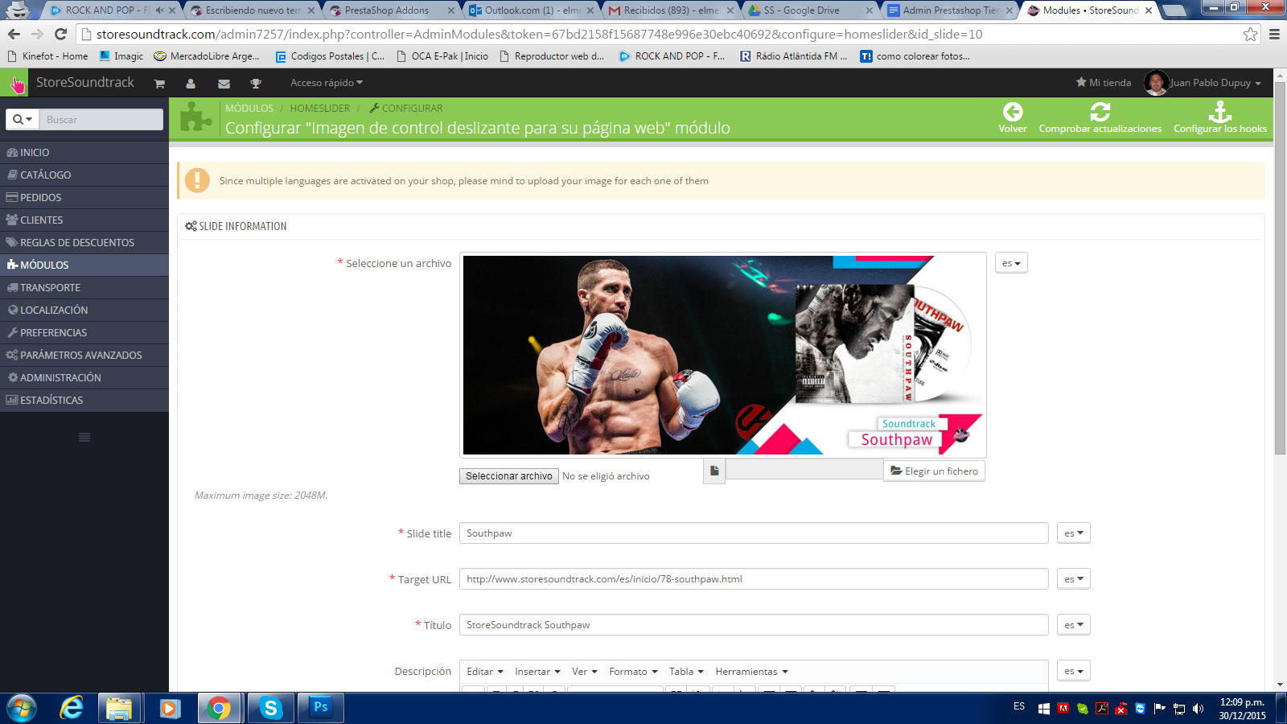The image size is (1287, 724).
Task: Go to the Catálogo sidebar section
Action: click(x=84, y=175)
